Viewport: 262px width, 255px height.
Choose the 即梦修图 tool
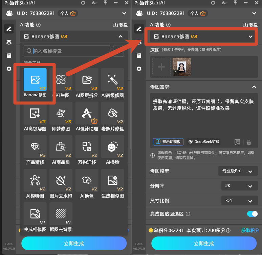tap(61, 113)
